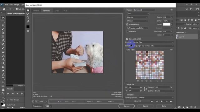
Task: Click the foreground color swatch in toolbar
Action: pyautogui.click(x=2, y=104)
